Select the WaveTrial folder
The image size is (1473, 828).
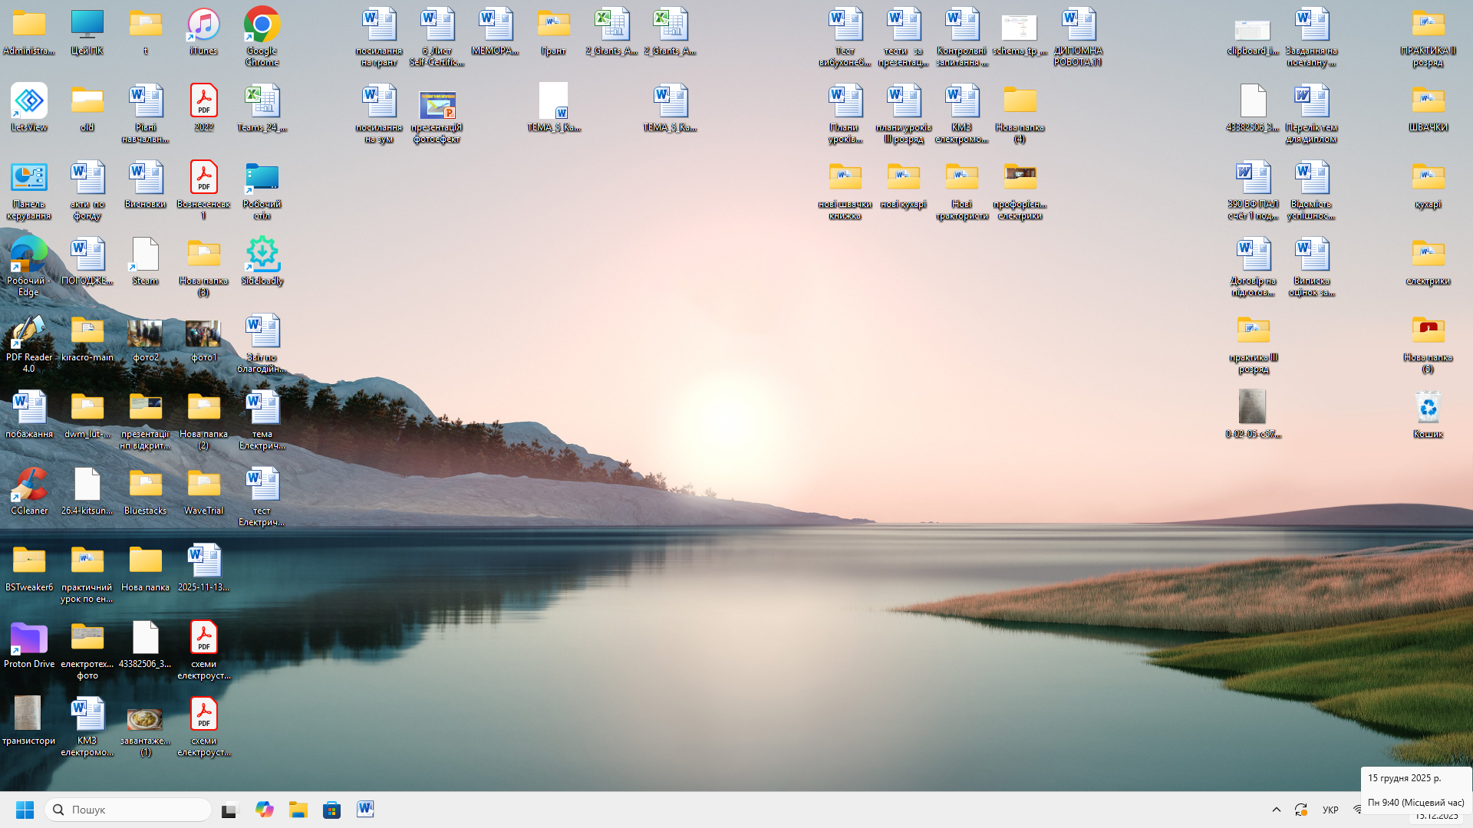203,492
